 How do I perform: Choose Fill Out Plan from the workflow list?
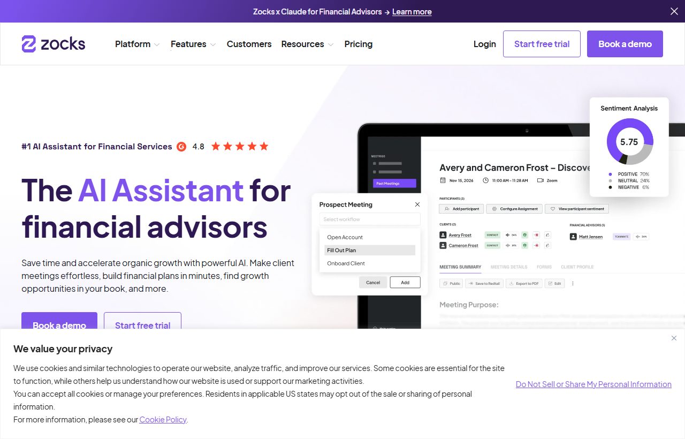coord(370,250)
